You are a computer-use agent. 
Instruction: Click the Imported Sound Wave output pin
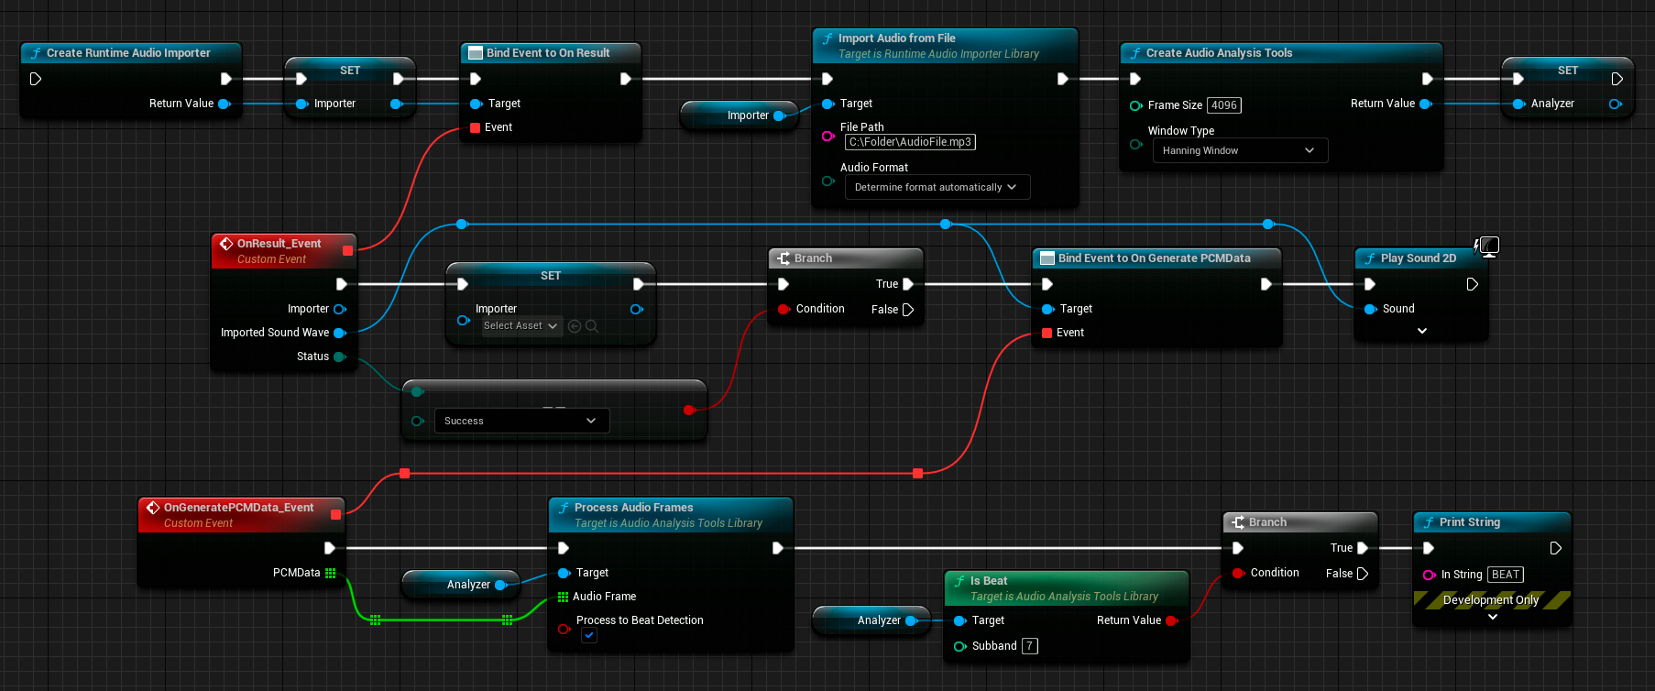coord(339,333)
